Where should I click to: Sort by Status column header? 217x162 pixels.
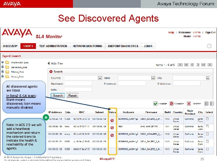(112, 112)
